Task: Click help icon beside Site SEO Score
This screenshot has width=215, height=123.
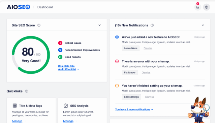Action: (x=39, y=25)
